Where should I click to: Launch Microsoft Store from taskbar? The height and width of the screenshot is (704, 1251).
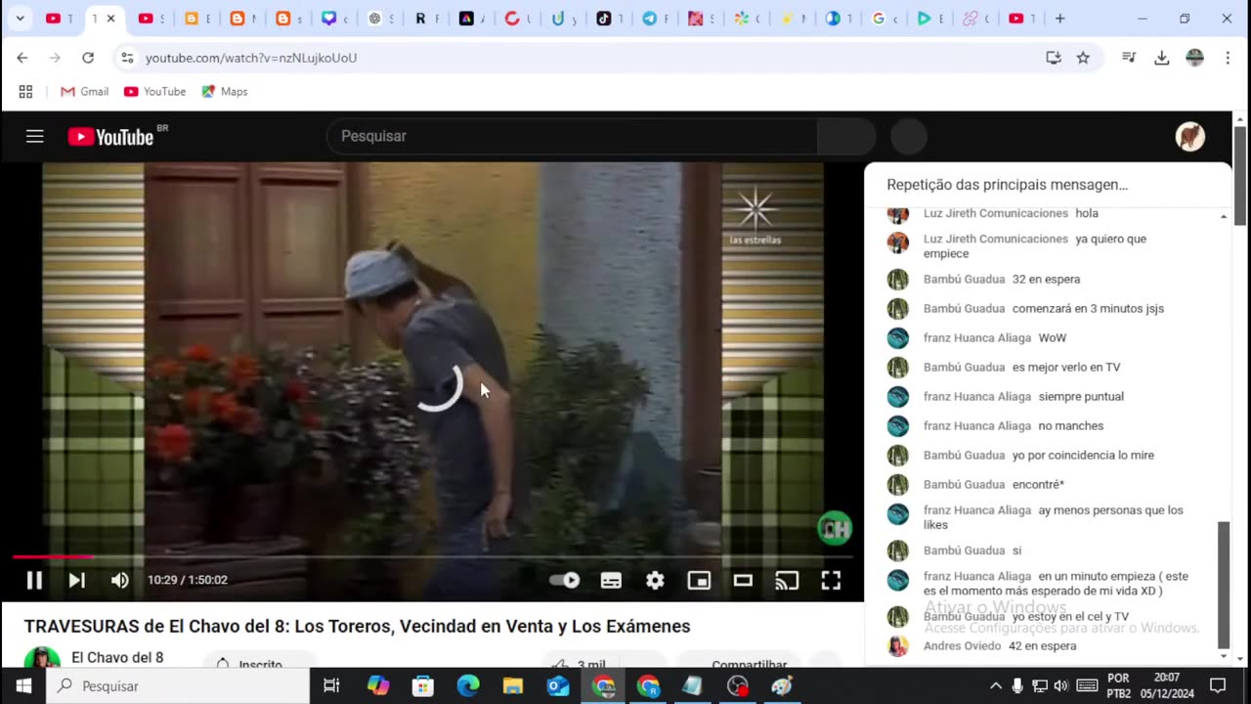pos(423,685)
